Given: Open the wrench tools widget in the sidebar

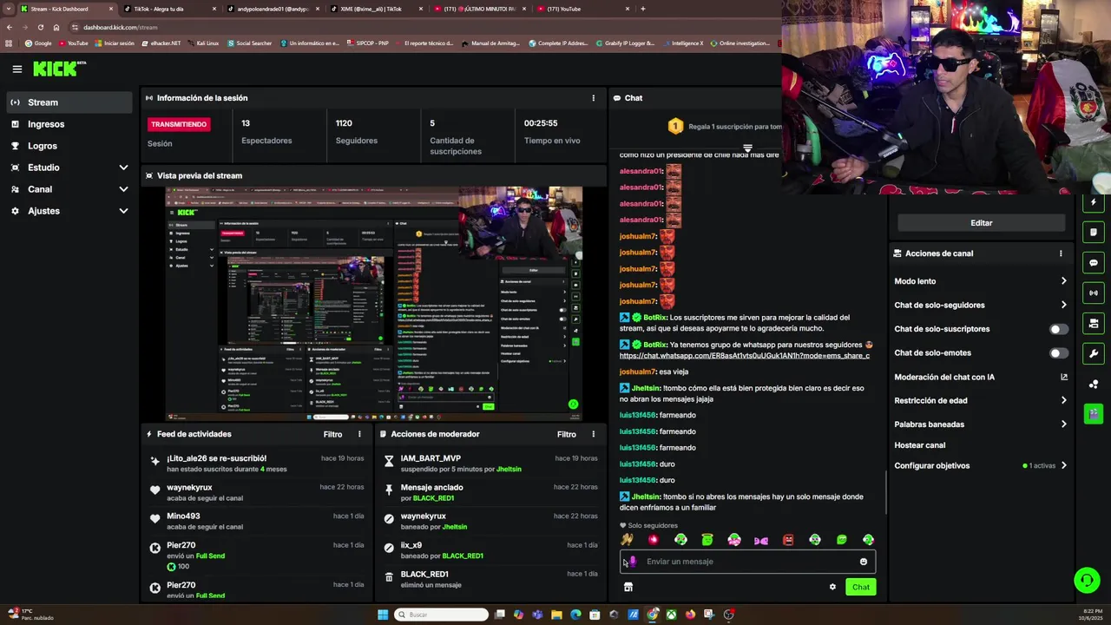Looking at the screenshot, I should pos(1094,353).
